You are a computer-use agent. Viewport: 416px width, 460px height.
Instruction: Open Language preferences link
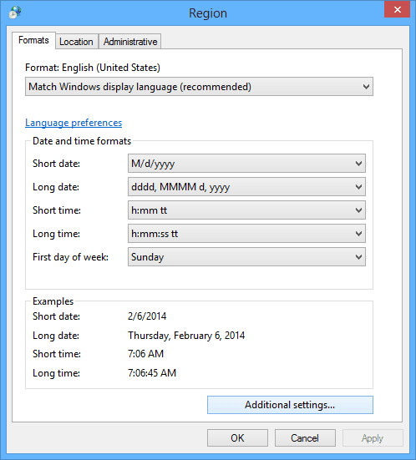[74, 123]
